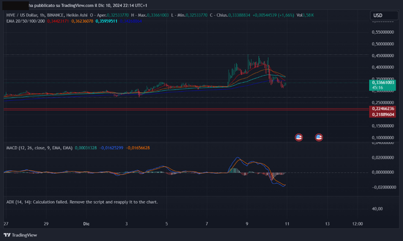Screen dimensions: 403x241
Task: Click the first US economic event flag icon
Action: click(x=298, y=137)
